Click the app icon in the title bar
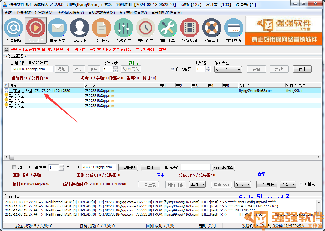This screenshot has width=325, height=231. click(x=5, y=4)
